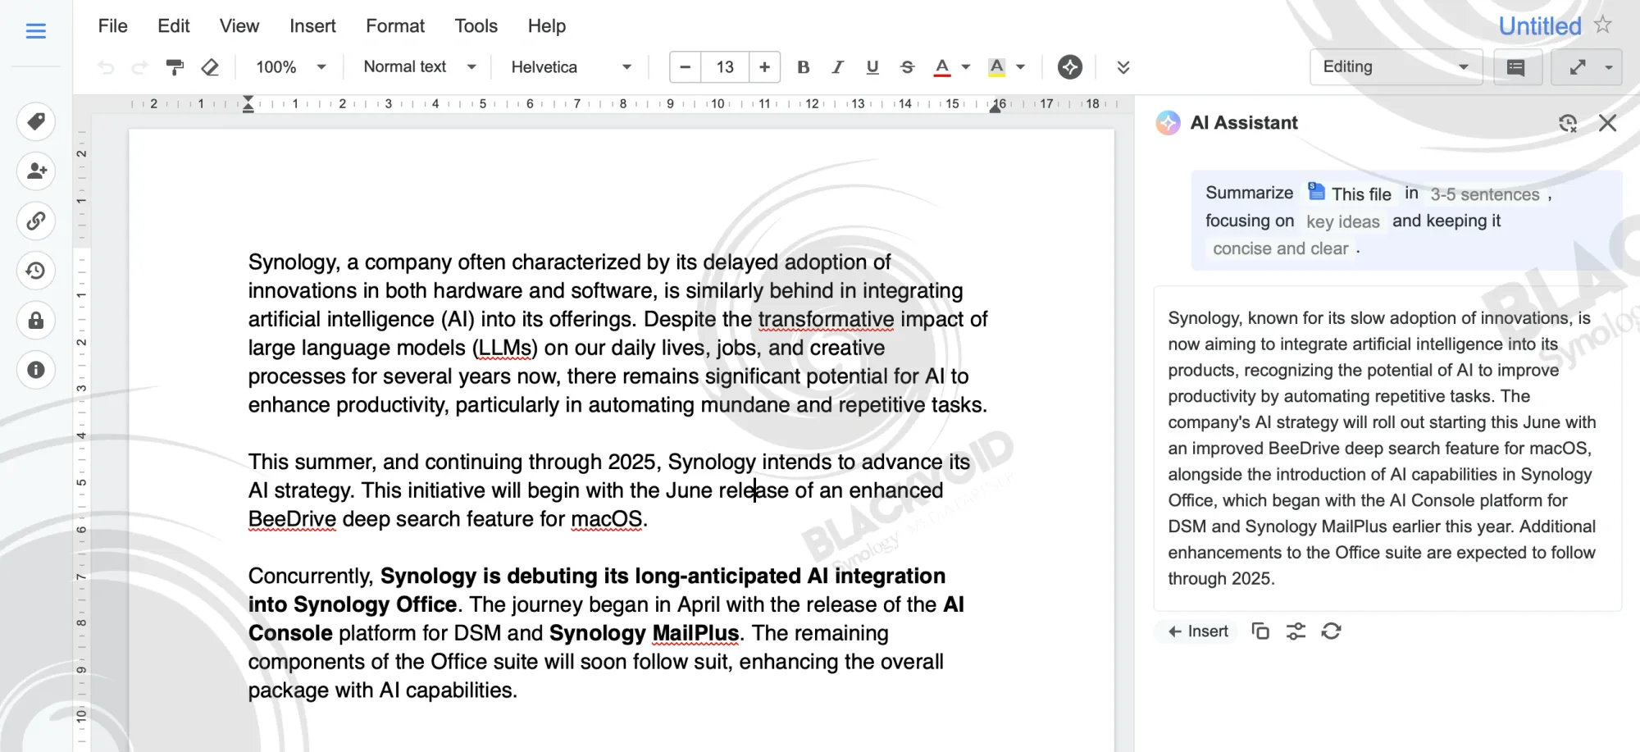Click the left indent marker on ruler
This screenshot has height=752, width=1640.
(x=248, y=104)
